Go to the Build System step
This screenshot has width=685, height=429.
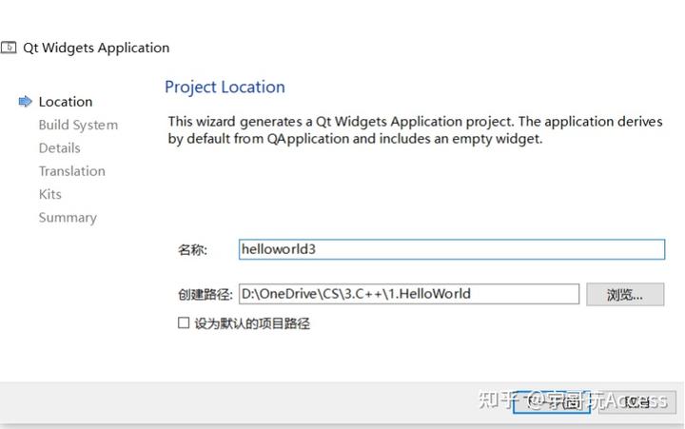point(78,125)
